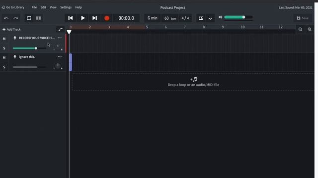Toggle the automation curve icon

click(x=60, y=30)
